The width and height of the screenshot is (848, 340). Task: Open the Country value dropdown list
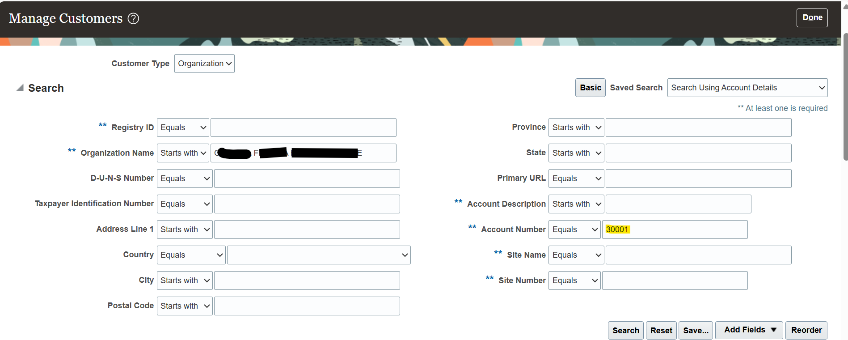click(319, 255)
